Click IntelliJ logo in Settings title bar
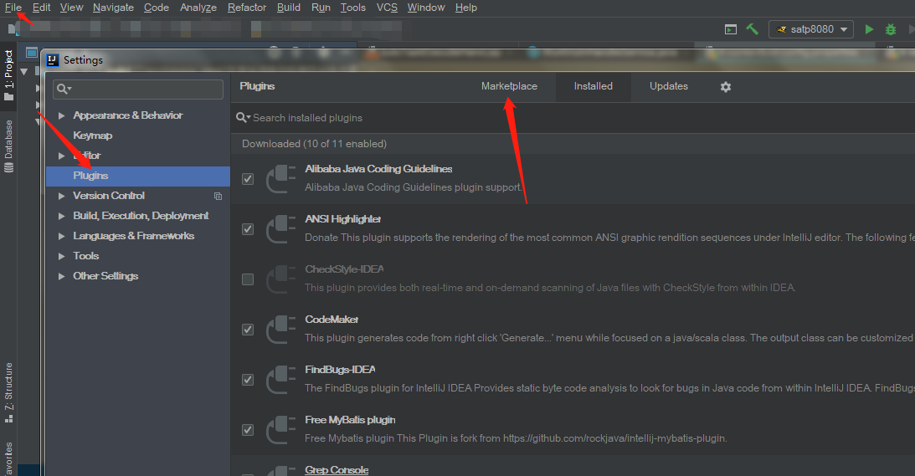Image resolution: width=915 pixels, height=476 pixels. coord(53,60)
